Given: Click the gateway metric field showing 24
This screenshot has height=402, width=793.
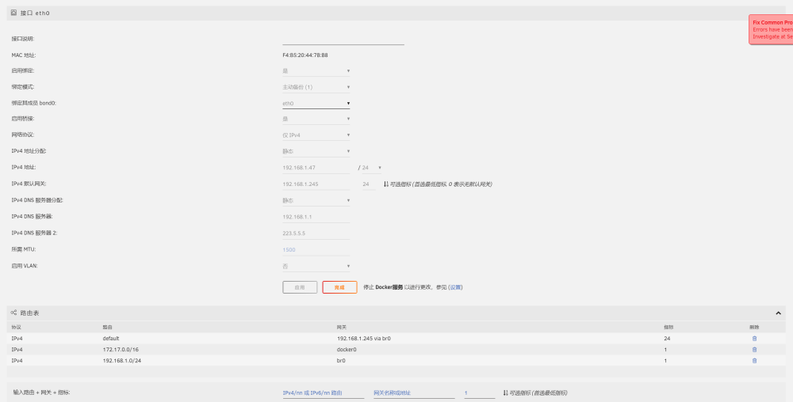Looking at the screenshot, I should (x=369, y=184).
